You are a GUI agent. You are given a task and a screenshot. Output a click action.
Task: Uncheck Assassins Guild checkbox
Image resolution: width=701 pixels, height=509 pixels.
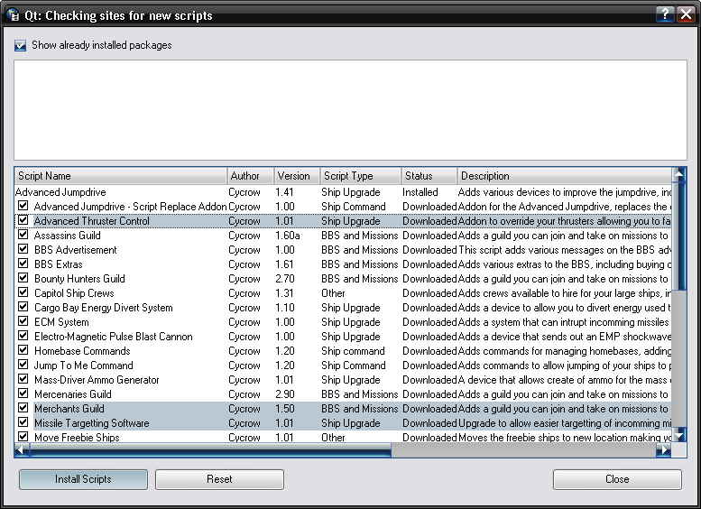pyautogui.click(x=23, y=235)
